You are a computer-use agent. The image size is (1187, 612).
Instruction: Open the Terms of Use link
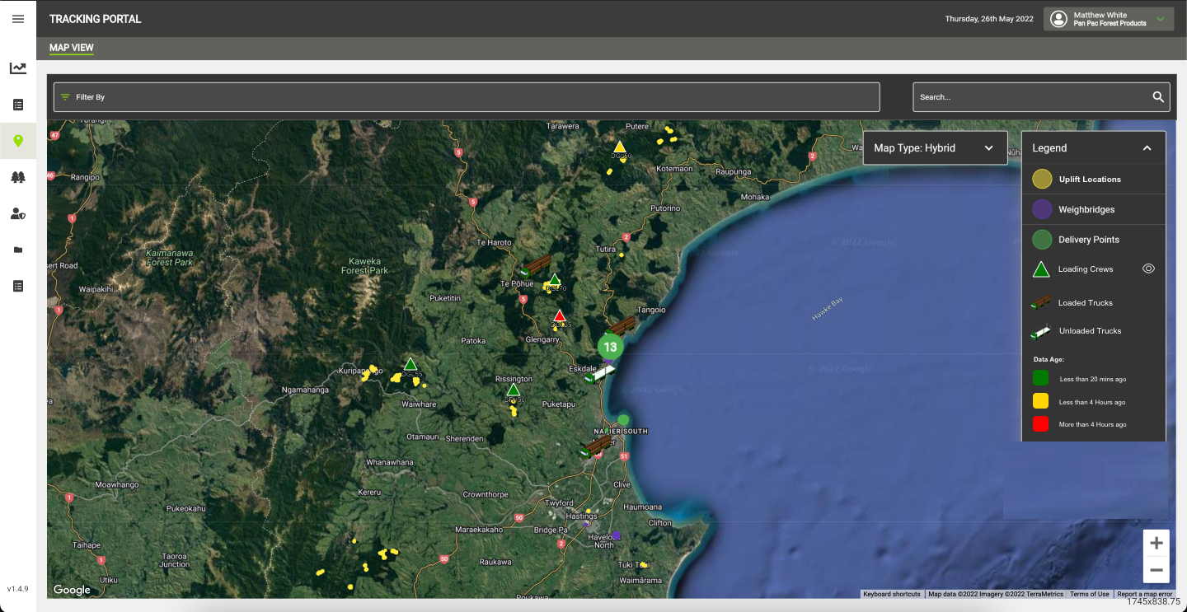tap(1090, 594)
